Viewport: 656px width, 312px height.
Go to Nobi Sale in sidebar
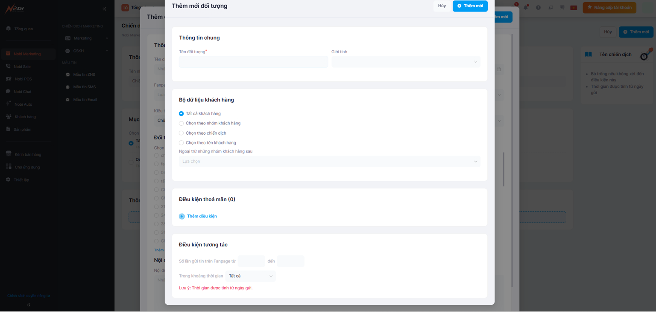tap(22, 66)
